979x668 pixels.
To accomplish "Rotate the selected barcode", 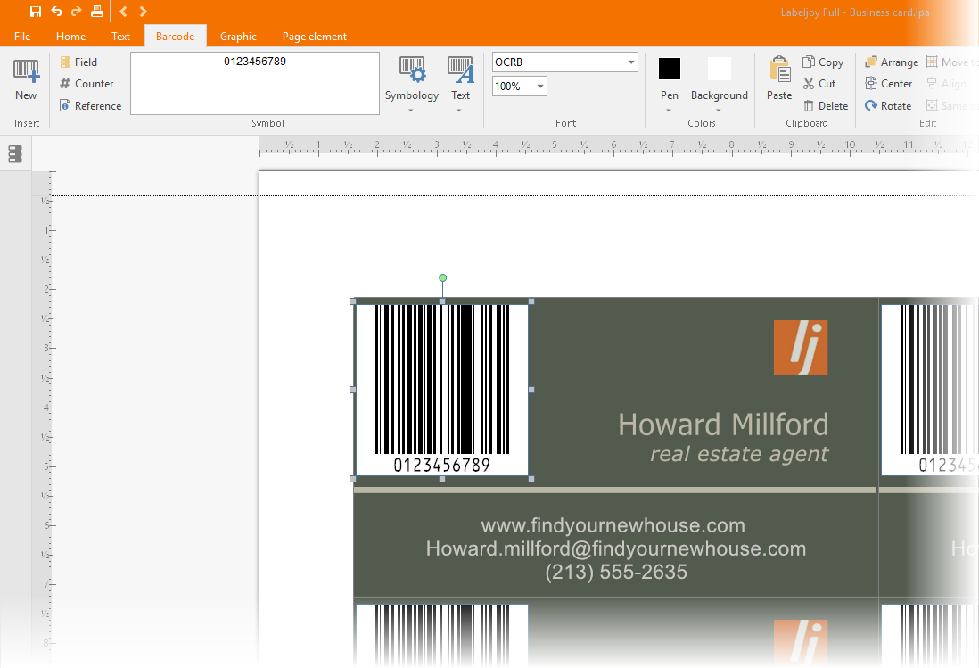I will tap(888, 105).
